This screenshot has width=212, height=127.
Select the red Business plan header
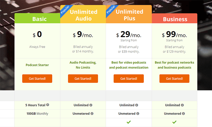[174, 19]
